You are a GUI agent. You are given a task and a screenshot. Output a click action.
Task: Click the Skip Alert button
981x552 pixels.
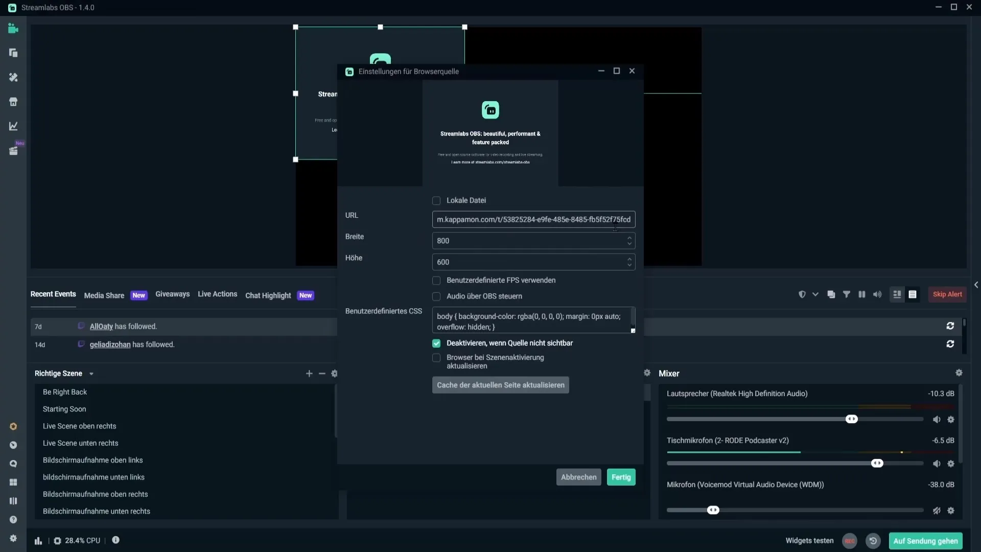click(x=947, y=294)
